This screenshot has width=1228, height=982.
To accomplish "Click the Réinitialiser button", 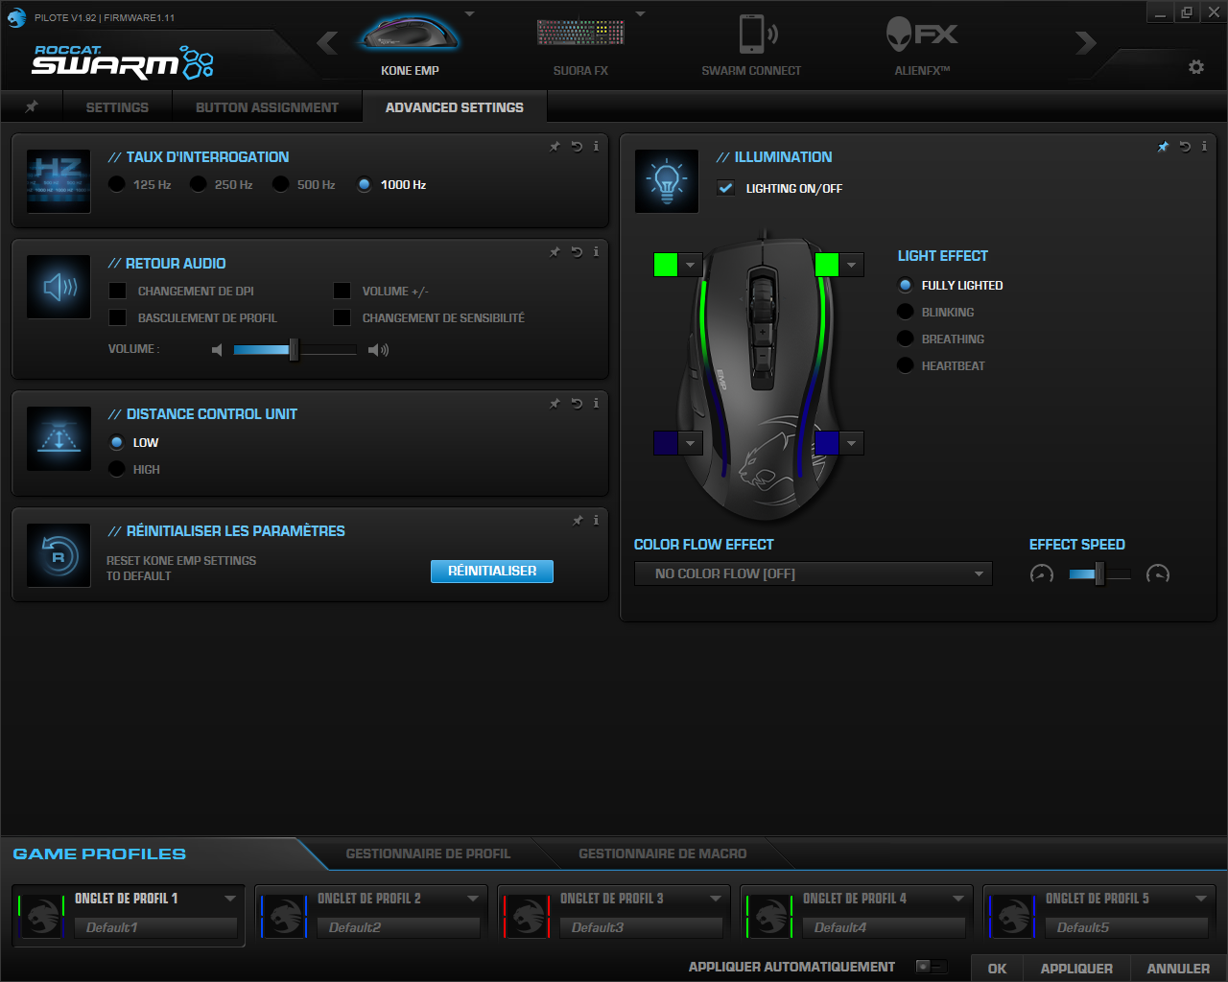I will [491, 571].
